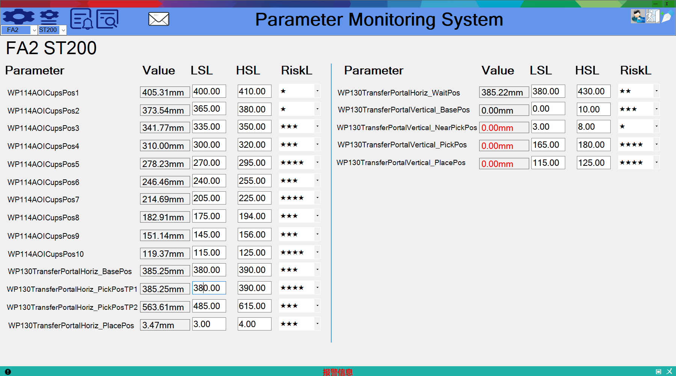Click LSL 115.00 field of WP130TransferPortalVertical_PlacePos
This screenshot has height=376, width=676.
(x=548, y=163)
